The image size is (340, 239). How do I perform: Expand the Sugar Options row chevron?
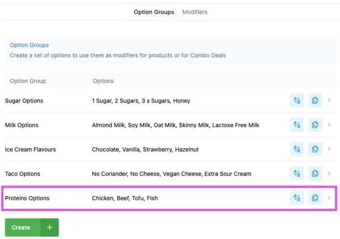pos(330,101)
